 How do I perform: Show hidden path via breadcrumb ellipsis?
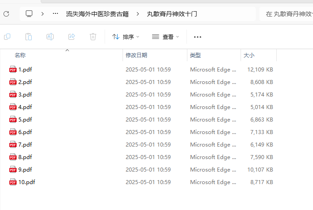tap(55, 14)
